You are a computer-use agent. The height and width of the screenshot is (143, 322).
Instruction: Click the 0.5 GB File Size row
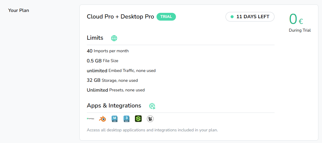tap(102, 61)
